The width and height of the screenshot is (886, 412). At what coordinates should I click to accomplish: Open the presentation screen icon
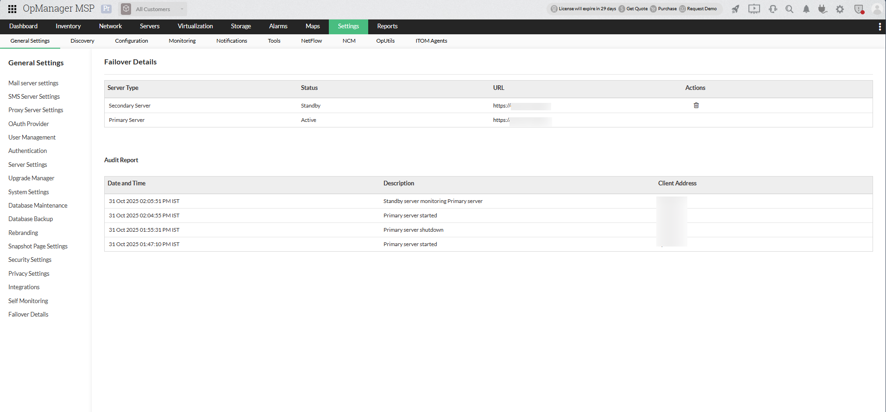[x=754, y=9]
